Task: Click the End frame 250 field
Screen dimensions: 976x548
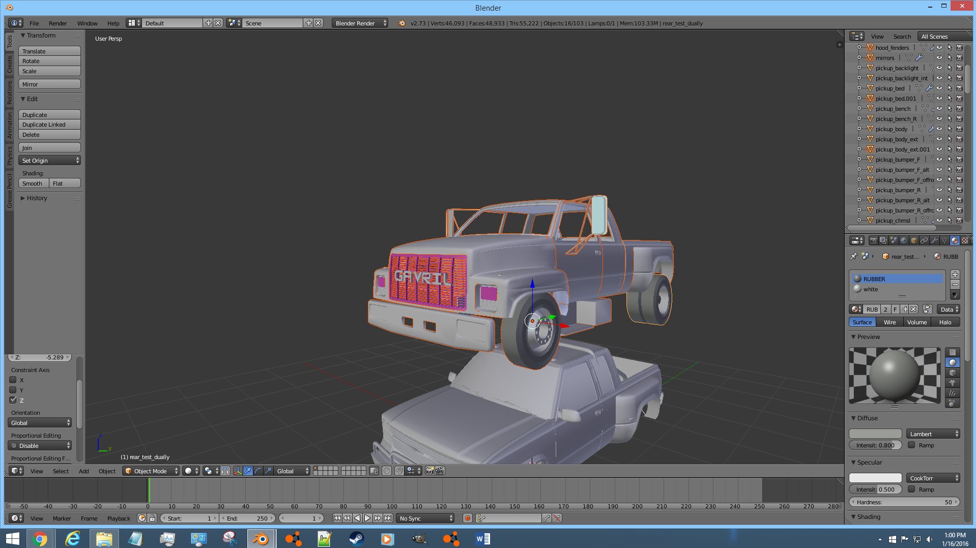Action: coord(247,518)
